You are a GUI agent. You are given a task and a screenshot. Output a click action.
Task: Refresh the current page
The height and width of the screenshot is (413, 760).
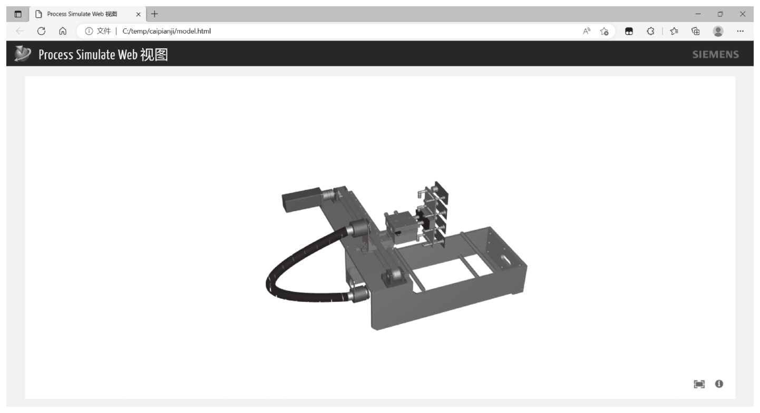point(41,31)
